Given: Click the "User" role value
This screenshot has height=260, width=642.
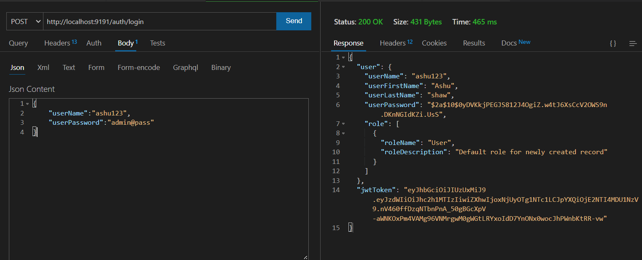Looking at the screenshot, I should (439, 142).
